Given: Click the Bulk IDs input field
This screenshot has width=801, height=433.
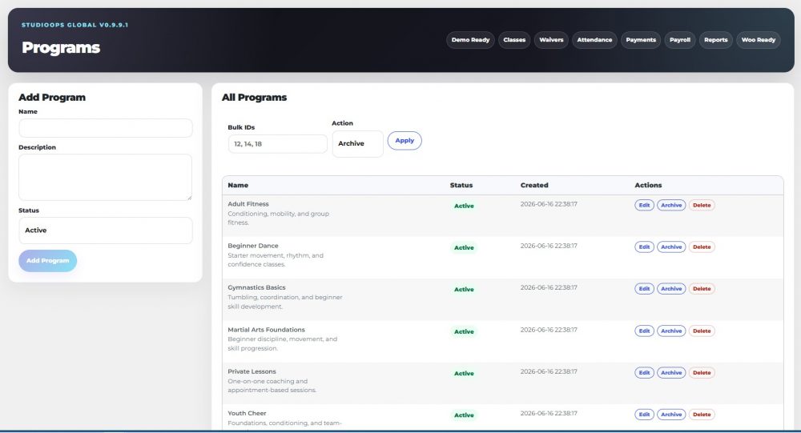Looking at the screenshot, I should [x=277, y=144].
